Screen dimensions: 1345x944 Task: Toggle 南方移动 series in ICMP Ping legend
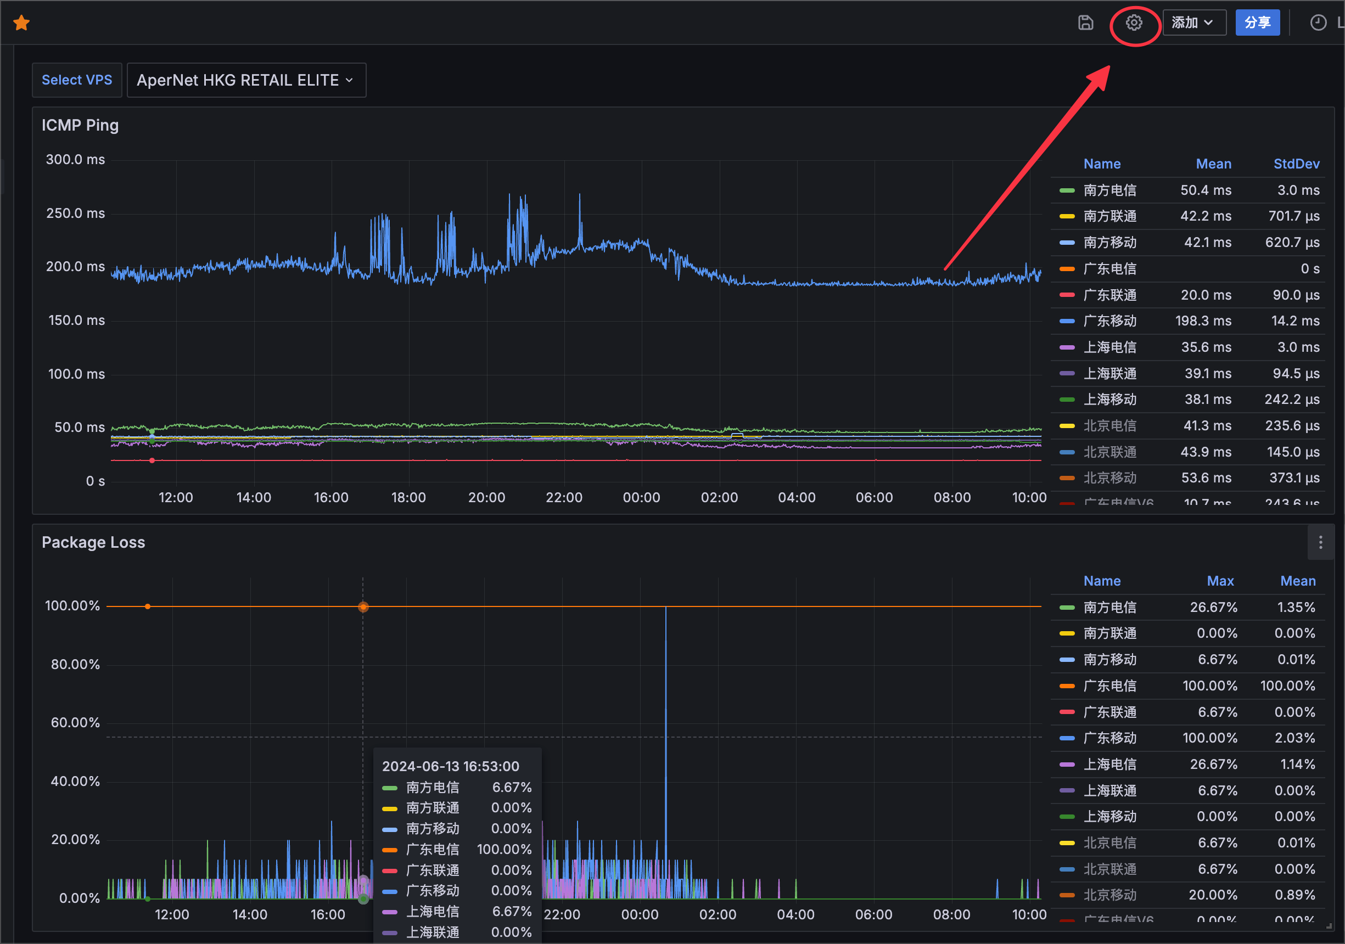(x=1109, y=243)
